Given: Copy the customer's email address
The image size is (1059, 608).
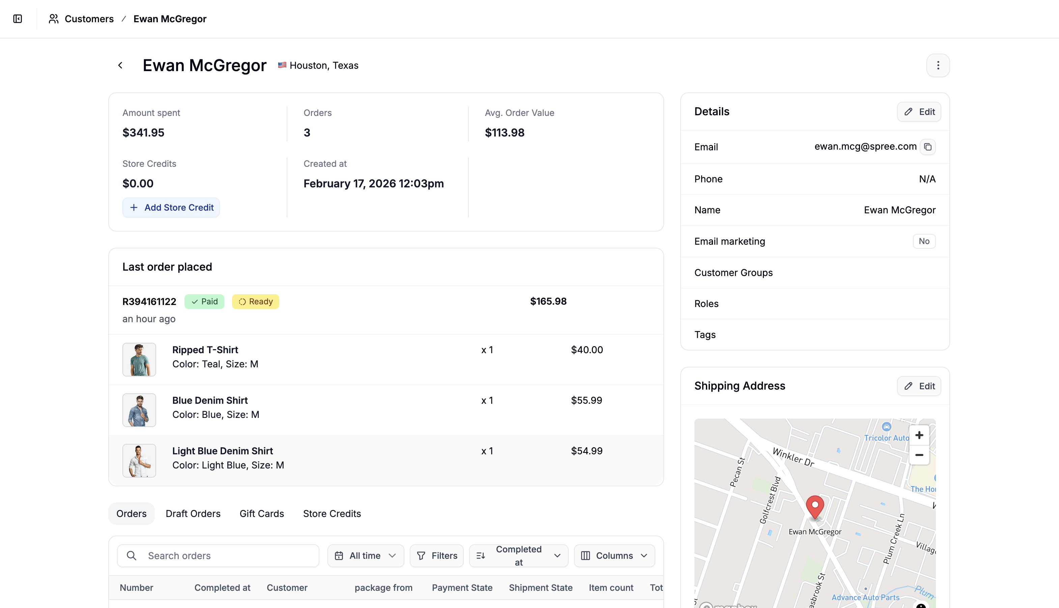Looking at the screenshot, I should (x=928, y=147).
